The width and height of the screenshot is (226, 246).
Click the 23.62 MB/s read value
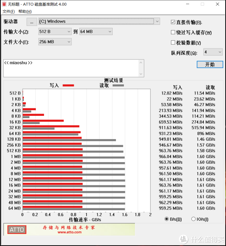tap(205, 99)
